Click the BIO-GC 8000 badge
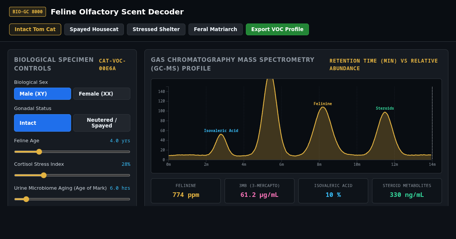Screen dimensions: 456x239 coord(27,12)
